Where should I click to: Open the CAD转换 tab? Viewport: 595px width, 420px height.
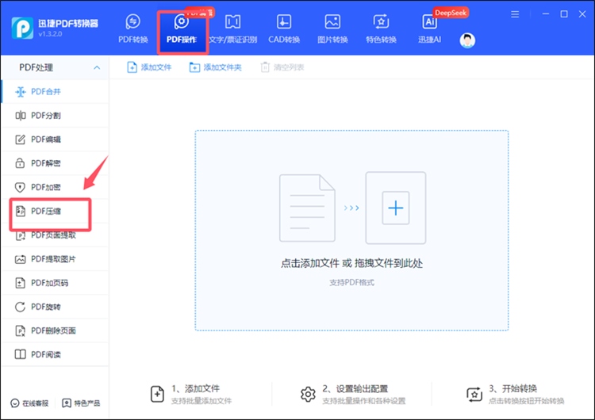pyautogui.click(x=284, y=29)
